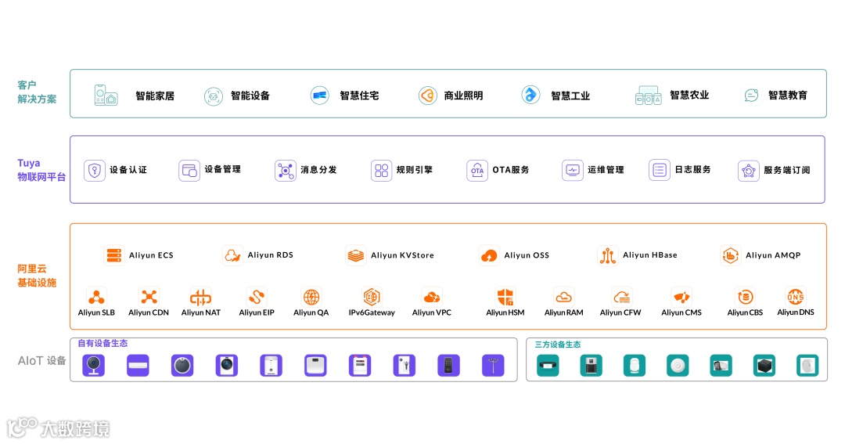Select the teal black cube device thumbnail
Screen dimensions: 845x444
point(764,365)
